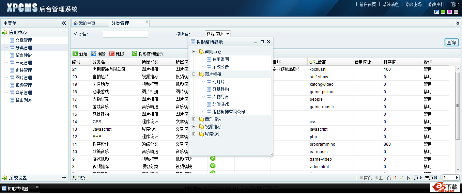Click the 编辑 (edit) toolbar icon

93,54
